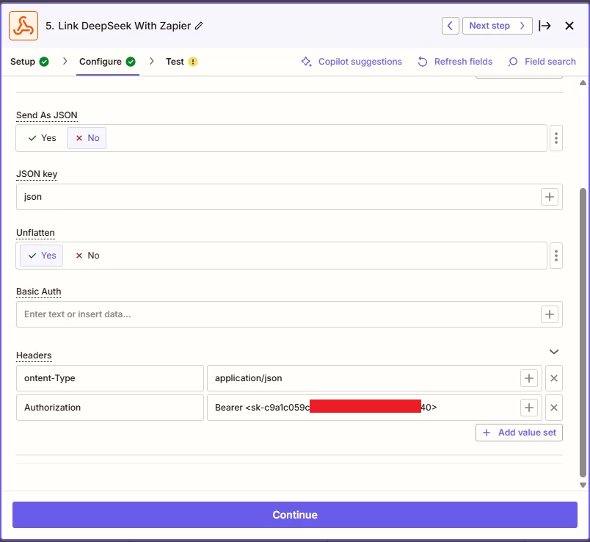
Task: Select No for Unflatten
Action: pyautogui.click(x=87, y=256)
